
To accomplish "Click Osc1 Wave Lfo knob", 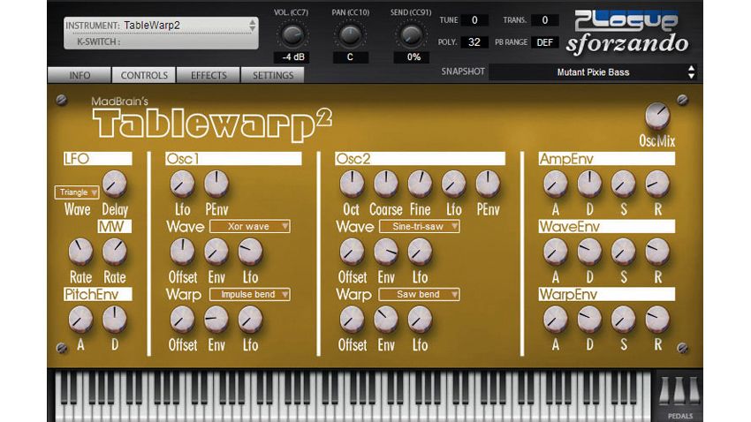I will 251,252.
